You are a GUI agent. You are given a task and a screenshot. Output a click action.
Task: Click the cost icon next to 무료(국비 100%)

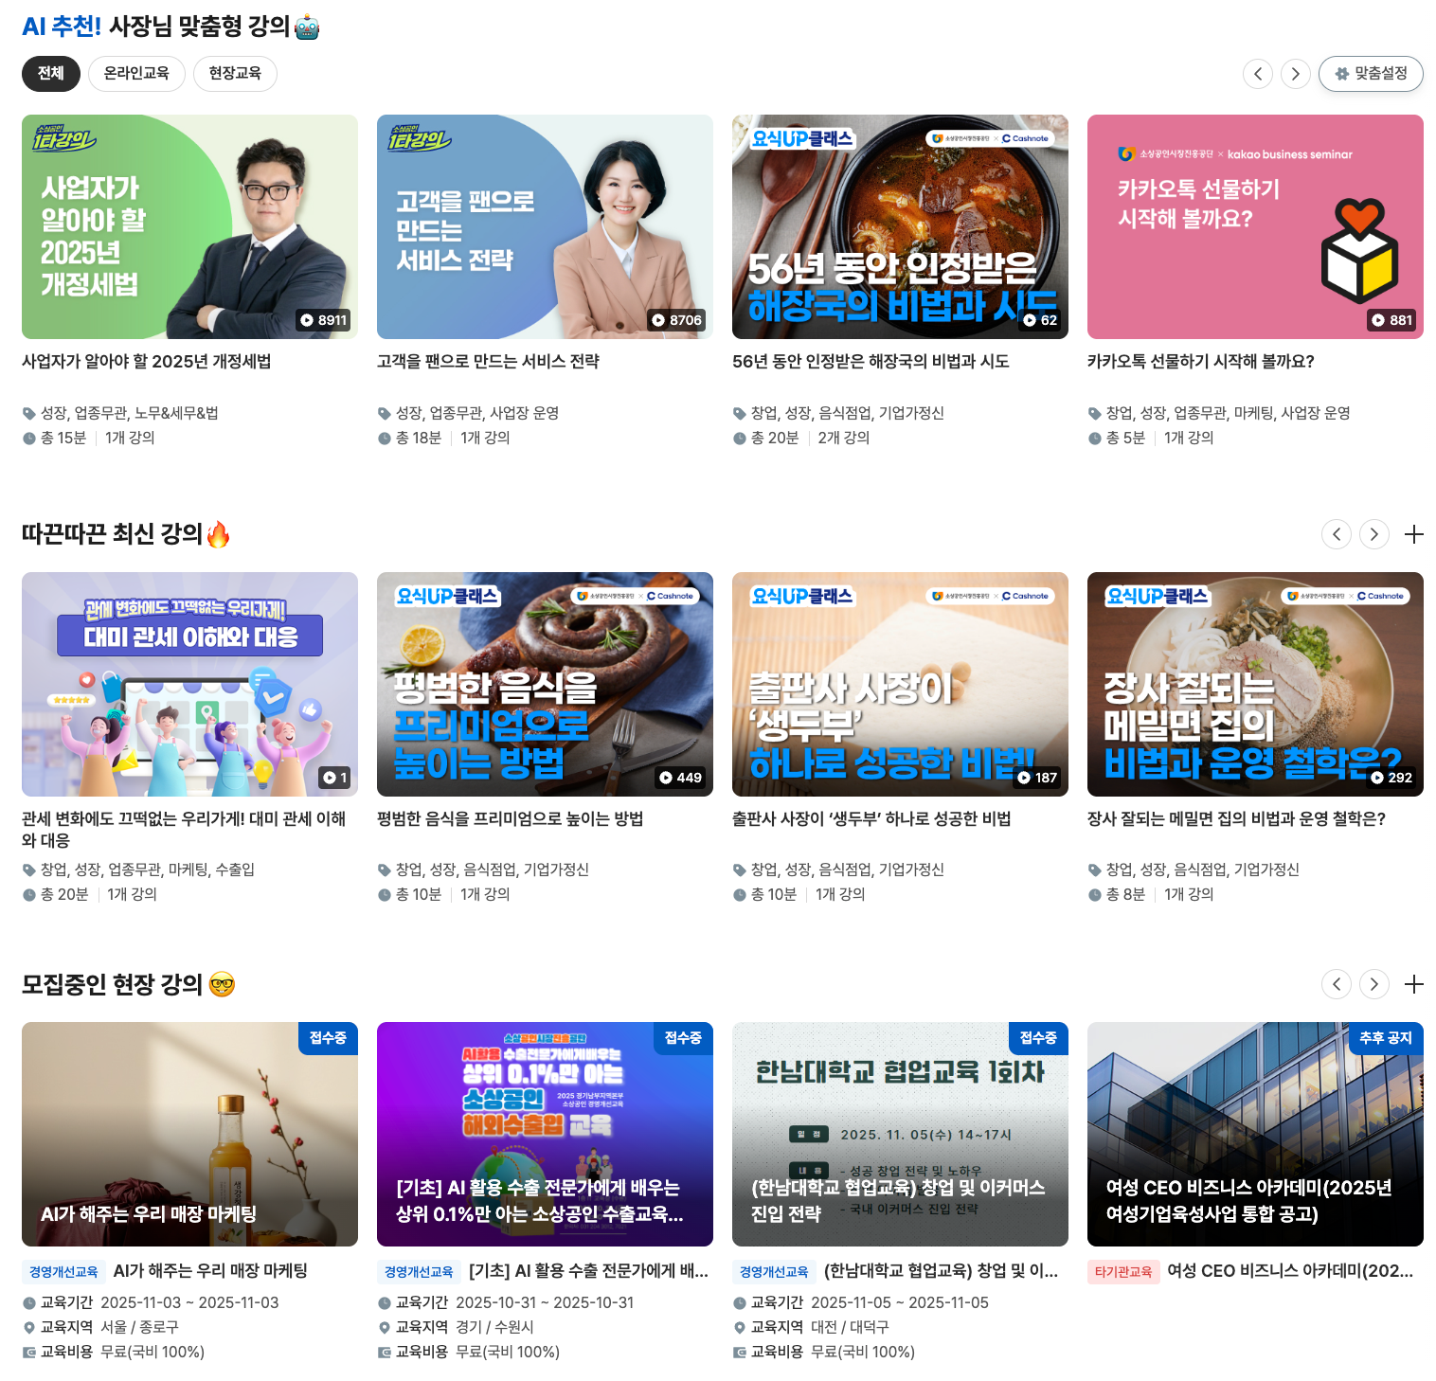click(30, 1352)
